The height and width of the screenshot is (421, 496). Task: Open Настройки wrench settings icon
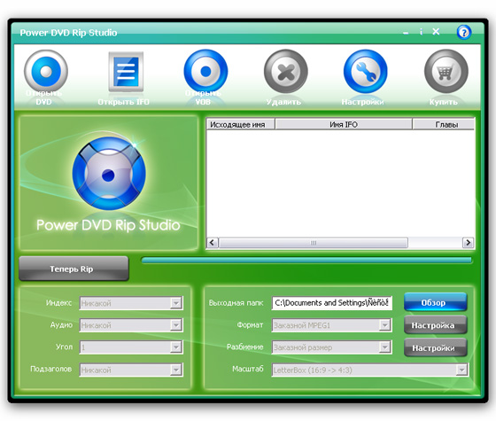(x=366, y=72)
